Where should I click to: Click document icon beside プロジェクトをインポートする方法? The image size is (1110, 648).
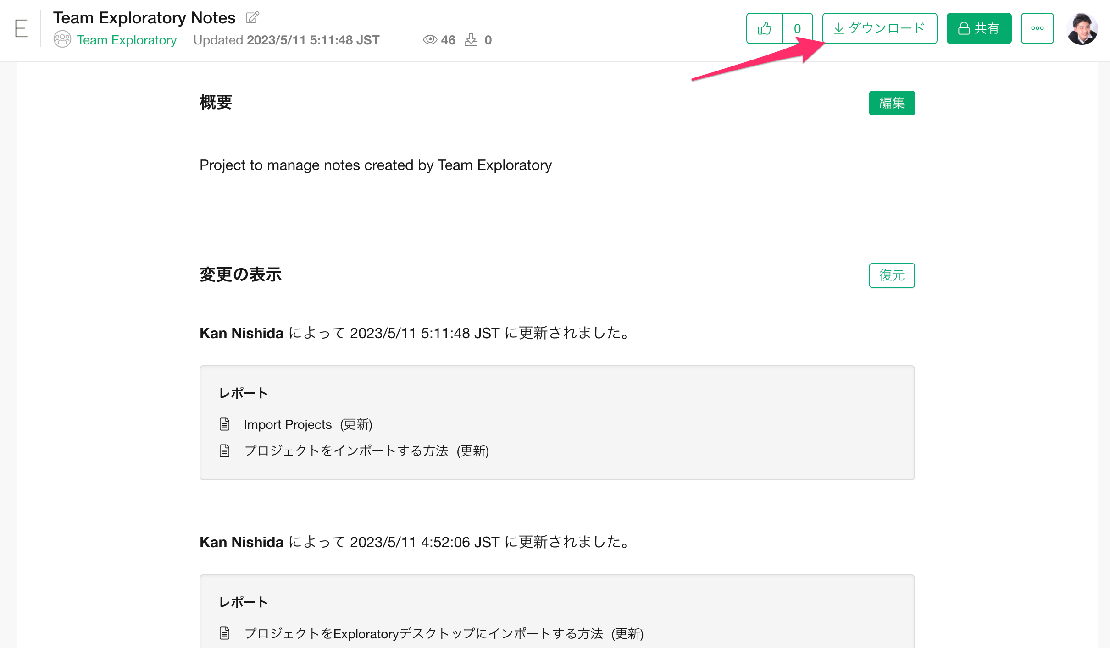point(224,451)
